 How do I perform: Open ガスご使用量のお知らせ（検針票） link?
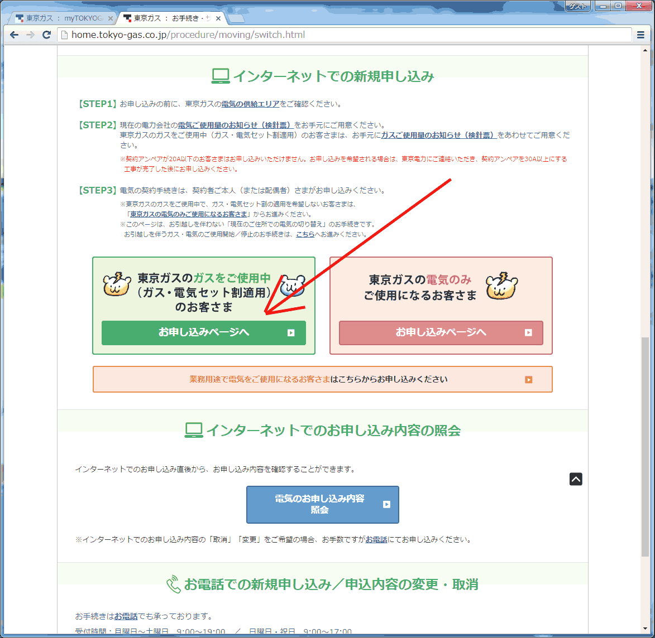[438, 135]
